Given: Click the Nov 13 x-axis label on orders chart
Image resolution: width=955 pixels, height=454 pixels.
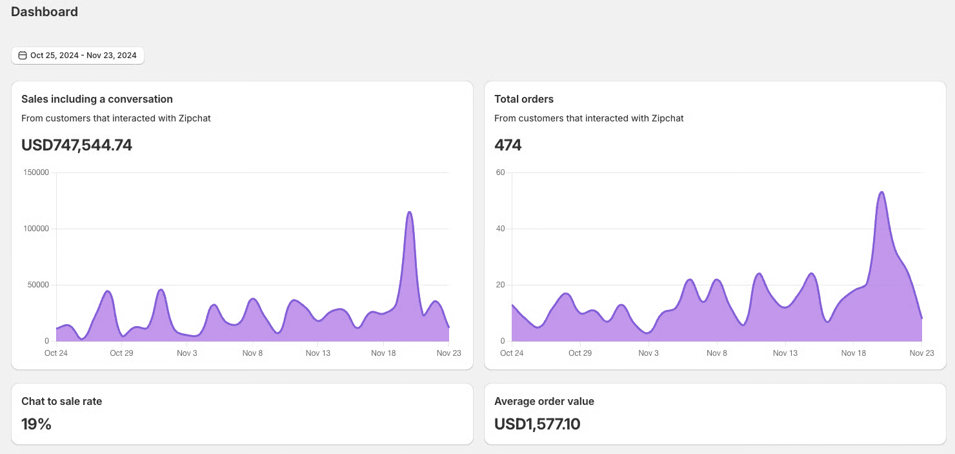Looking at the screenshot, I should click(x=785, y=353).
